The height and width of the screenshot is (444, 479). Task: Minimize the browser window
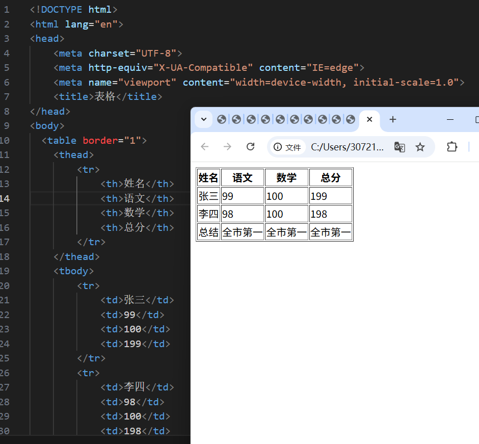click(x=450, y=119)
